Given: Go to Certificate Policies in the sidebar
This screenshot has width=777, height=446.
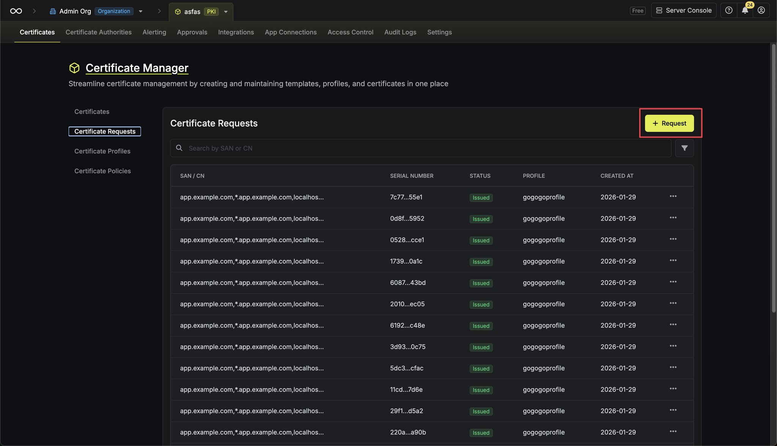Looking at the screenshot, I should [102, 171].
